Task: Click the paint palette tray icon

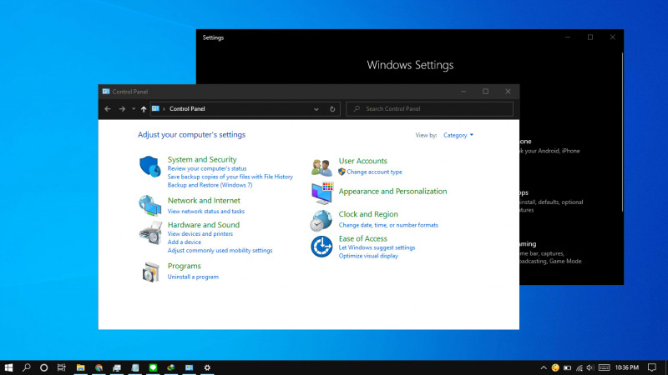Action: pos(555,367)
